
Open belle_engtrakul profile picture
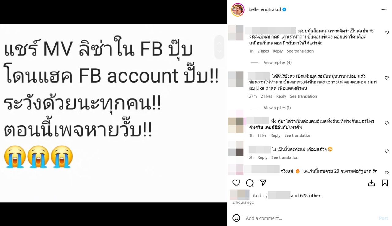click(x=238, y=10)
